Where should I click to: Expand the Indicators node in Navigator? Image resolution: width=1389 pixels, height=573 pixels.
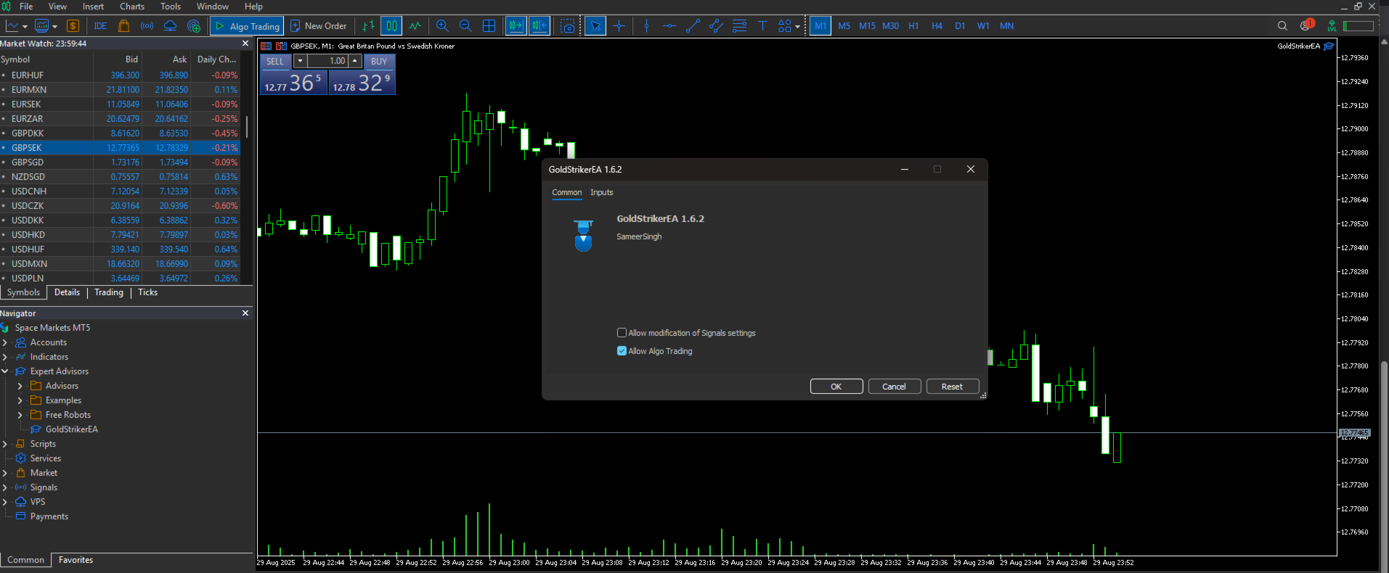pos(5,357)
